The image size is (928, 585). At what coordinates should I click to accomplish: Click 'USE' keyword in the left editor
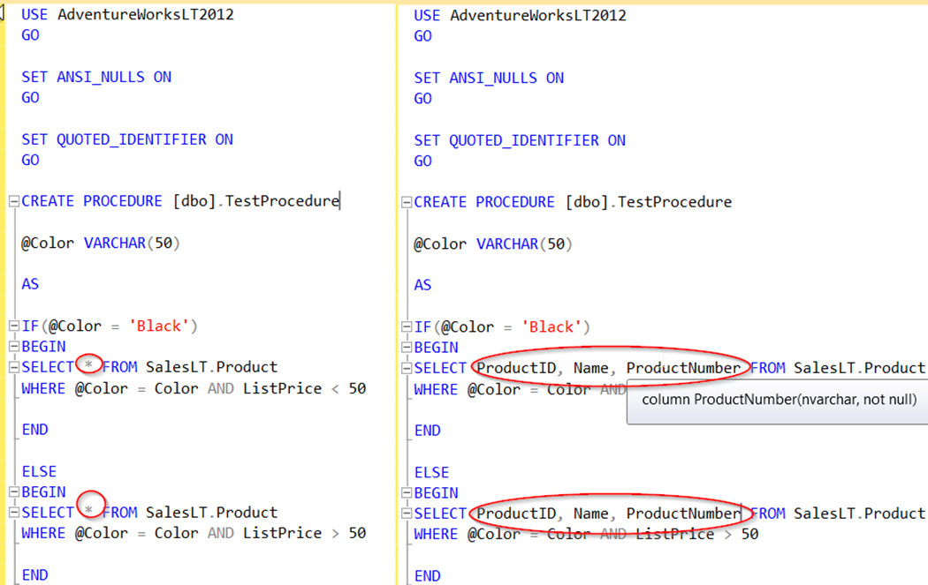click(34, 14)
